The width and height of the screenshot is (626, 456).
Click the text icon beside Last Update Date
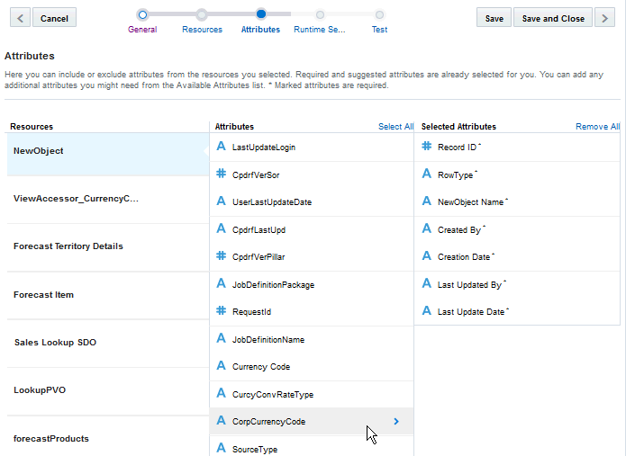[427, 311]
